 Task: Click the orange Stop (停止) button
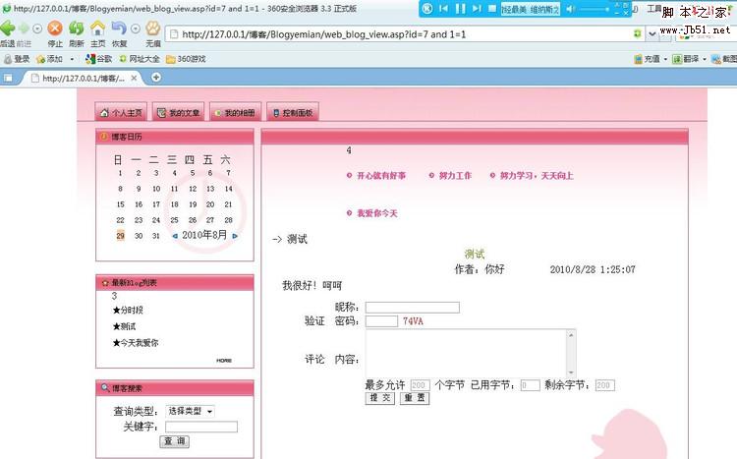click(55, 29)
